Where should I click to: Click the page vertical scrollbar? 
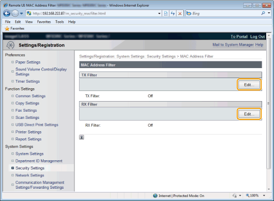[269, 103]
